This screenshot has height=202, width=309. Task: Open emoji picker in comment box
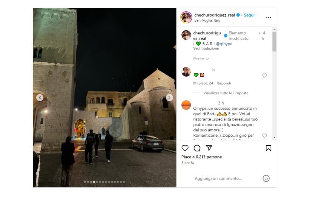266,178
